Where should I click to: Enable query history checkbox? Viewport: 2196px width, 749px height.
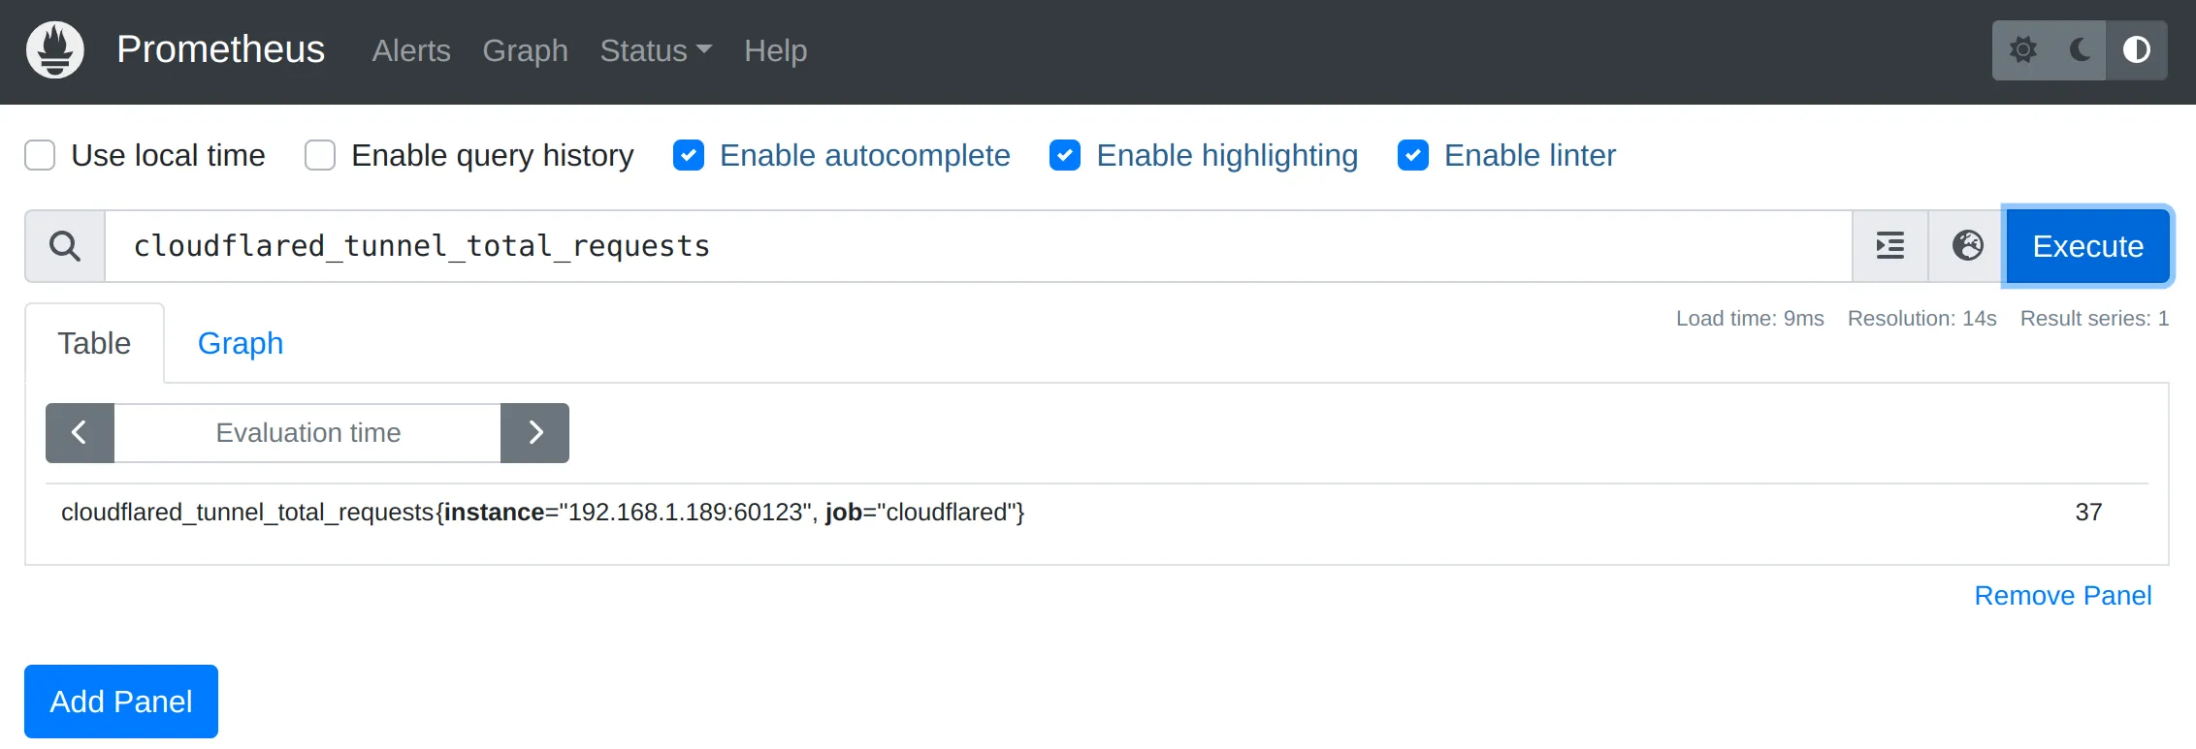[320, 155]
